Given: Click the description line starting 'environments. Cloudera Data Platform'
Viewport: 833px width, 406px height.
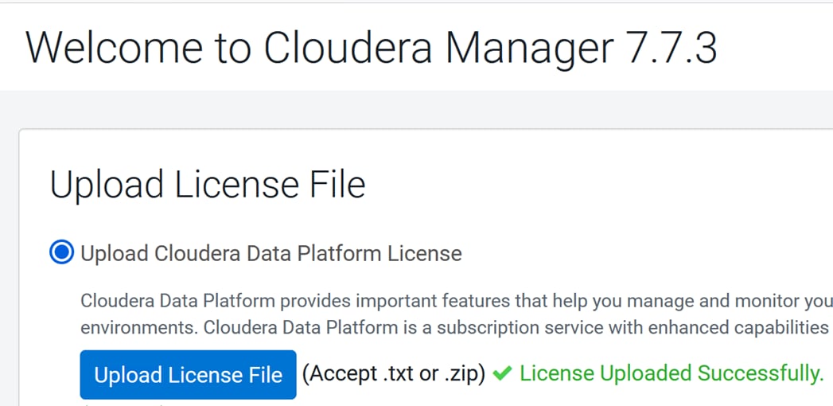Looking at the screenshot, I should tap(455, 327).
